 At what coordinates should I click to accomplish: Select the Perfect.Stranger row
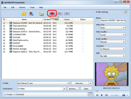click(x=47, y=49)
